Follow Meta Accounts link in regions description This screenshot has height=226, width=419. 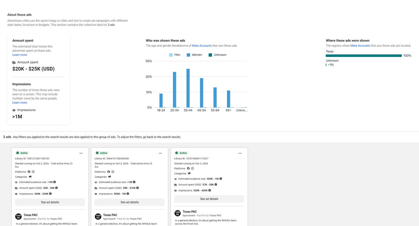[360, 46]
